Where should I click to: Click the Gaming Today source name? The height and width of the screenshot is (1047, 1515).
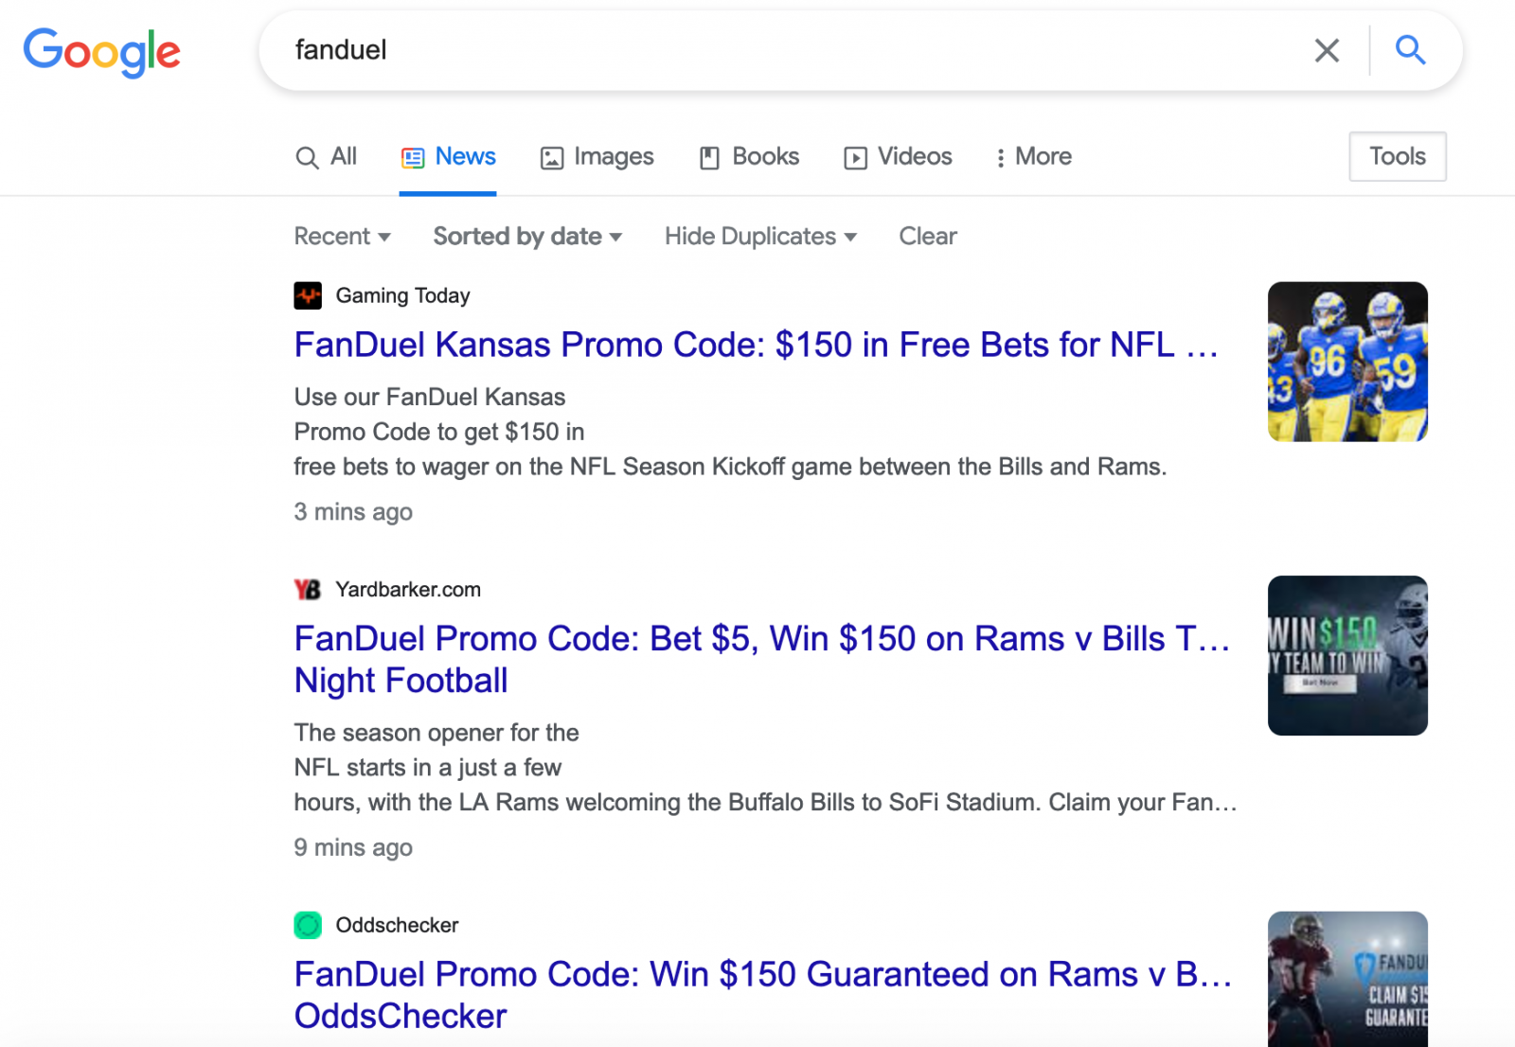click(402, 295)
